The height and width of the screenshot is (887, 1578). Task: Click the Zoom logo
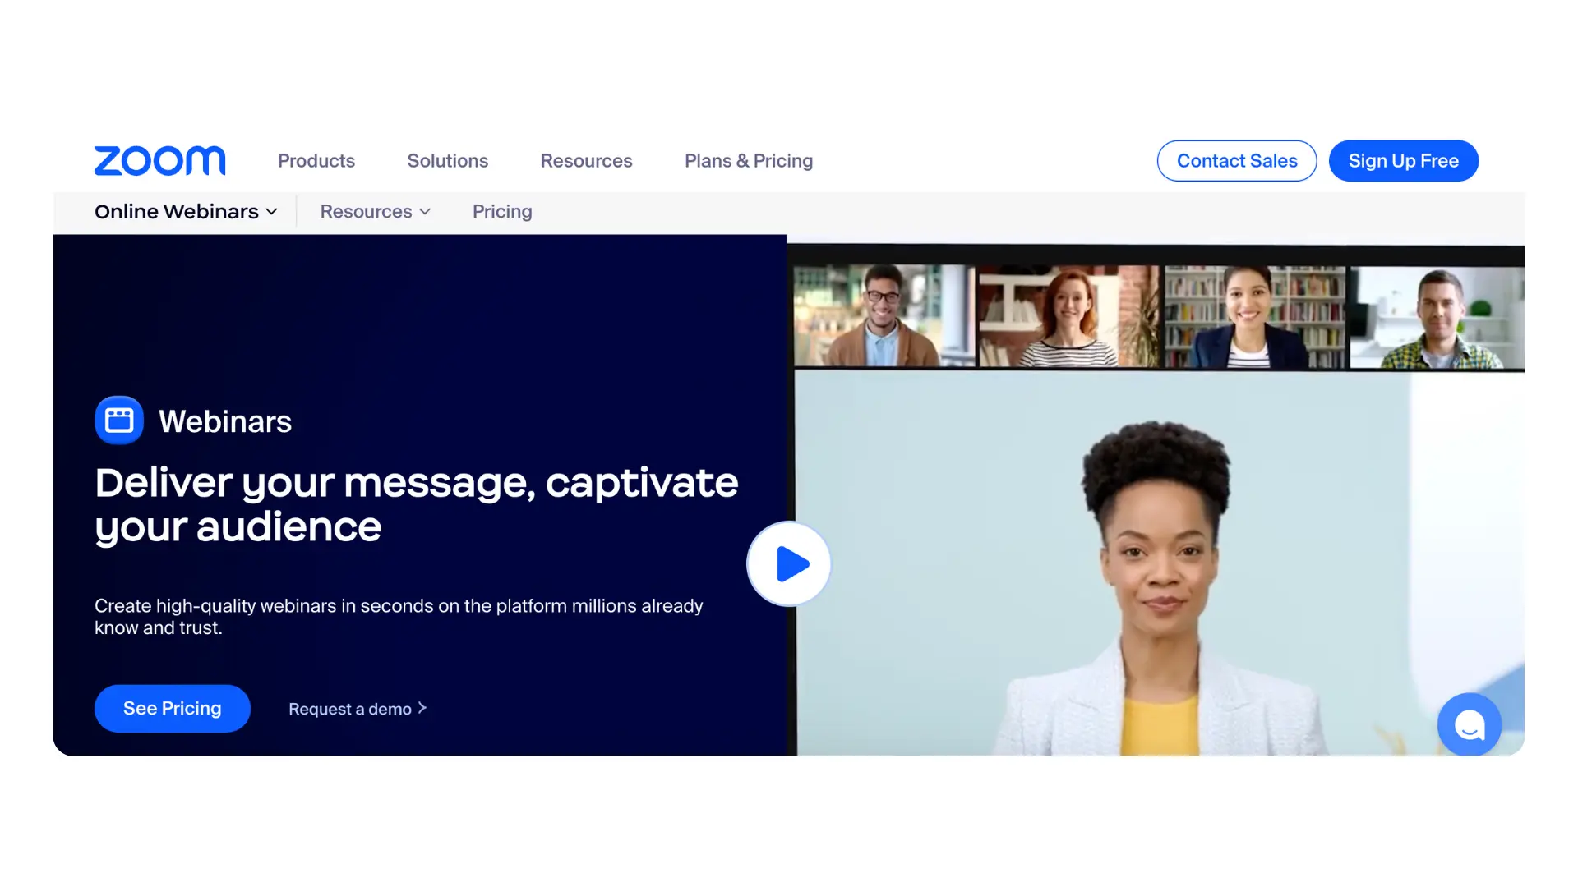pos(159,161)
